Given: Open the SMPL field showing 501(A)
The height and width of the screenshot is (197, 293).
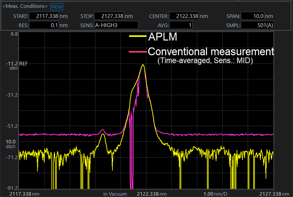Looking at the screenshot, I should [257, 25].
